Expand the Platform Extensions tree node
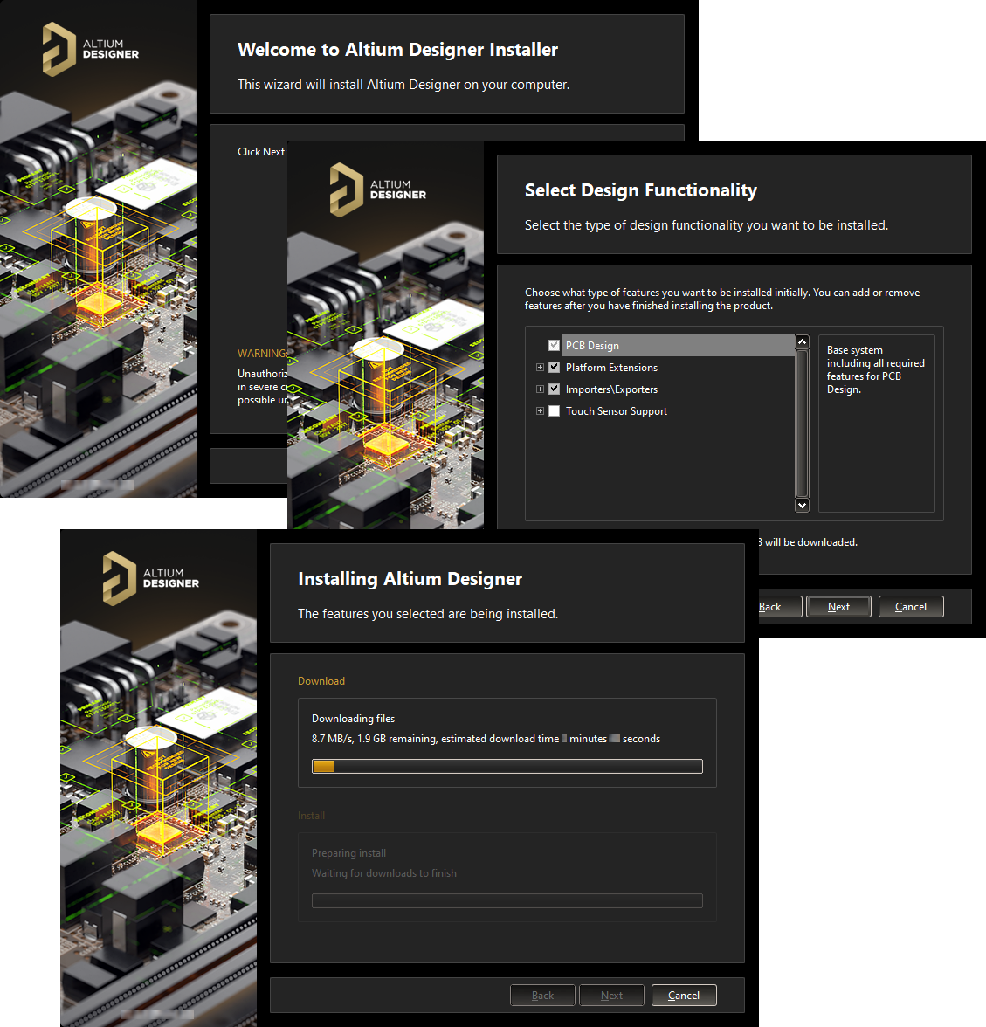Image resolution: width=986 pixels, height=1027 pixels. [x=540, y=368]
